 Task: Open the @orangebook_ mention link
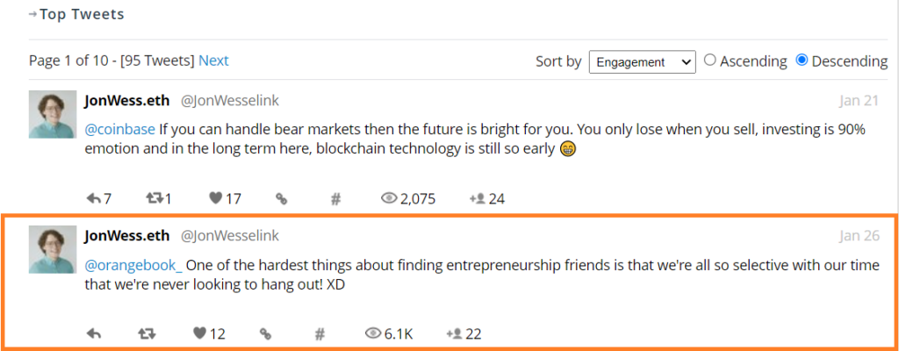[x=133, y=265]
